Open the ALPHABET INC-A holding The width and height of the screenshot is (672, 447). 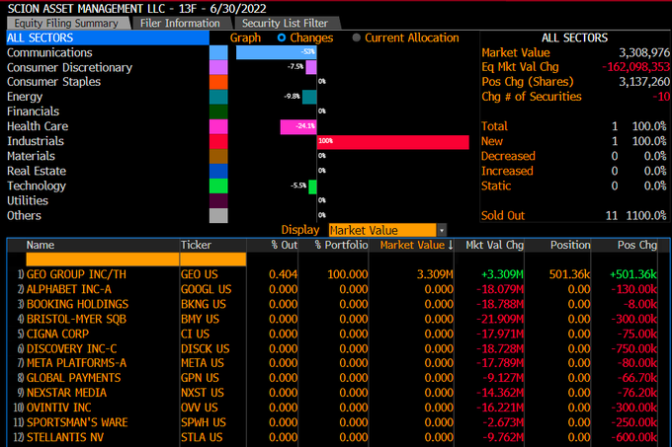coord(68,289)
